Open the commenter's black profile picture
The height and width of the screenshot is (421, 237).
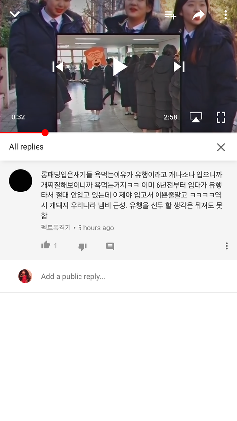(x=21, y=181)
